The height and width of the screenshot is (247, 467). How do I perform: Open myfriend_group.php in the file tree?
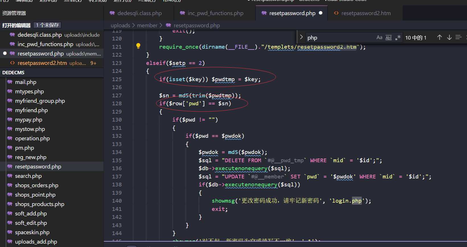pos(52,101)
